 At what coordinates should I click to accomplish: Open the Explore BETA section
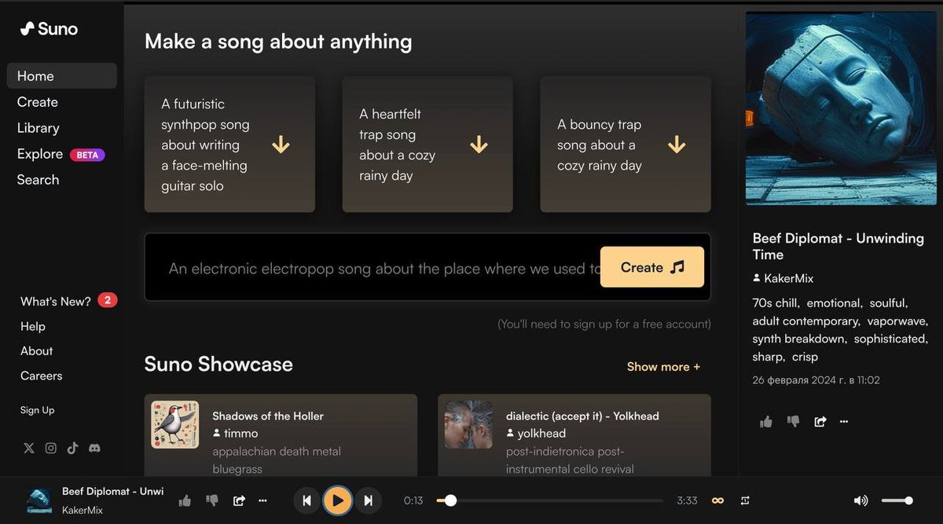(39, 154)
